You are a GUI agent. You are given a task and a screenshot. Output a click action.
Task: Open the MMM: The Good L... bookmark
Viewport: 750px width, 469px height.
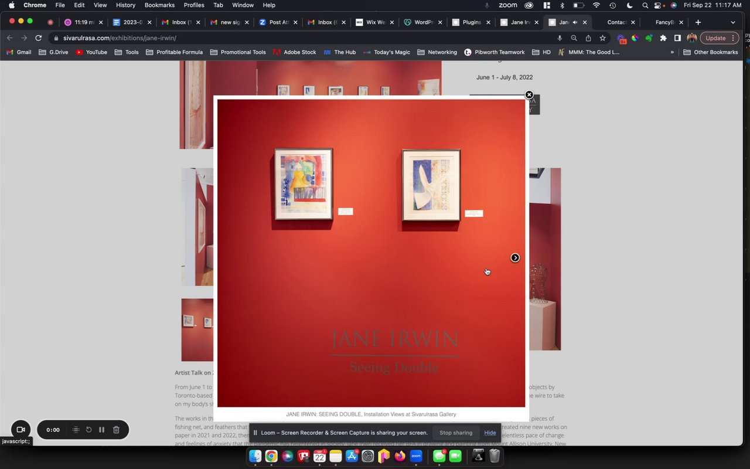pos(589,52)
